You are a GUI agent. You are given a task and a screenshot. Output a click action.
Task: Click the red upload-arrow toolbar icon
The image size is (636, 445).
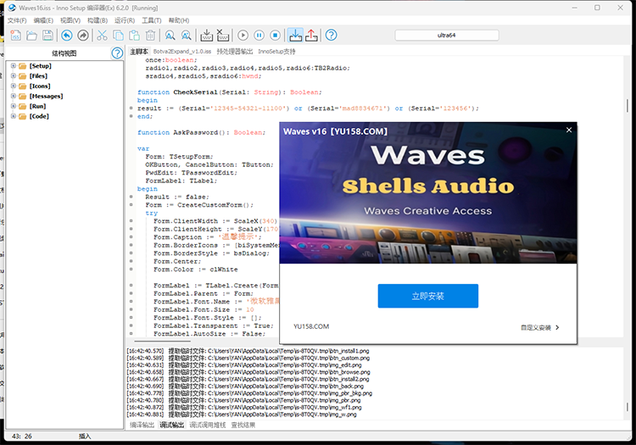pyautogui.click(x=311, y=36)
